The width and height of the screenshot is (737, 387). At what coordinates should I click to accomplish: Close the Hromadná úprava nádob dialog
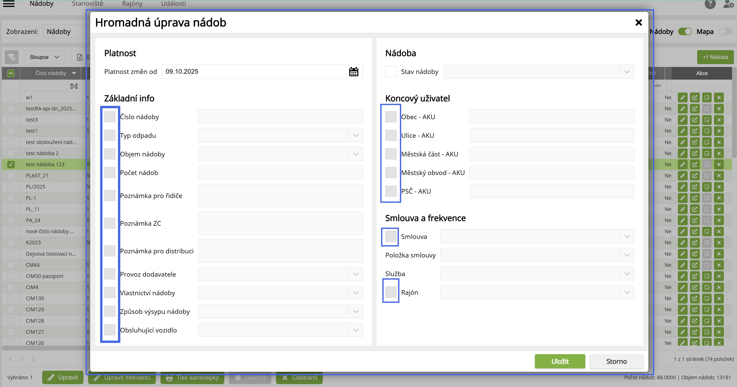click(639, 22)
